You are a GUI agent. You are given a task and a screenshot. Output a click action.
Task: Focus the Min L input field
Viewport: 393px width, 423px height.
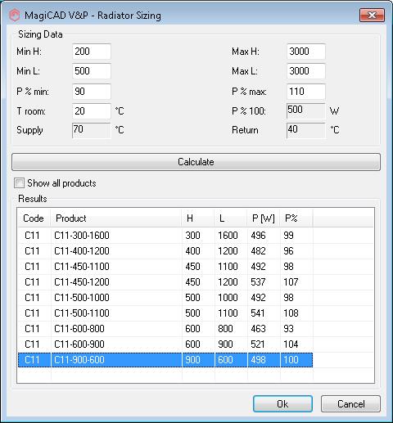coord(92,71)
